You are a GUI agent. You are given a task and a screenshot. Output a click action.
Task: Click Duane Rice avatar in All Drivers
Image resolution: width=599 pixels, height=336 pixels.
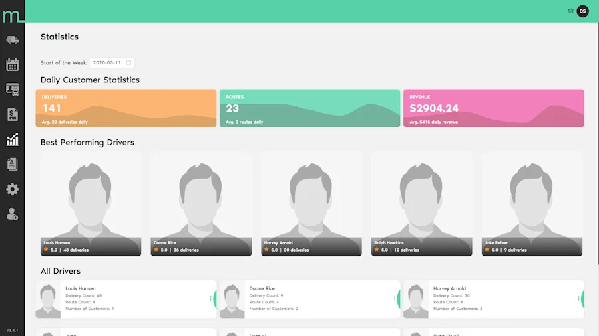(x=232, y=299)
